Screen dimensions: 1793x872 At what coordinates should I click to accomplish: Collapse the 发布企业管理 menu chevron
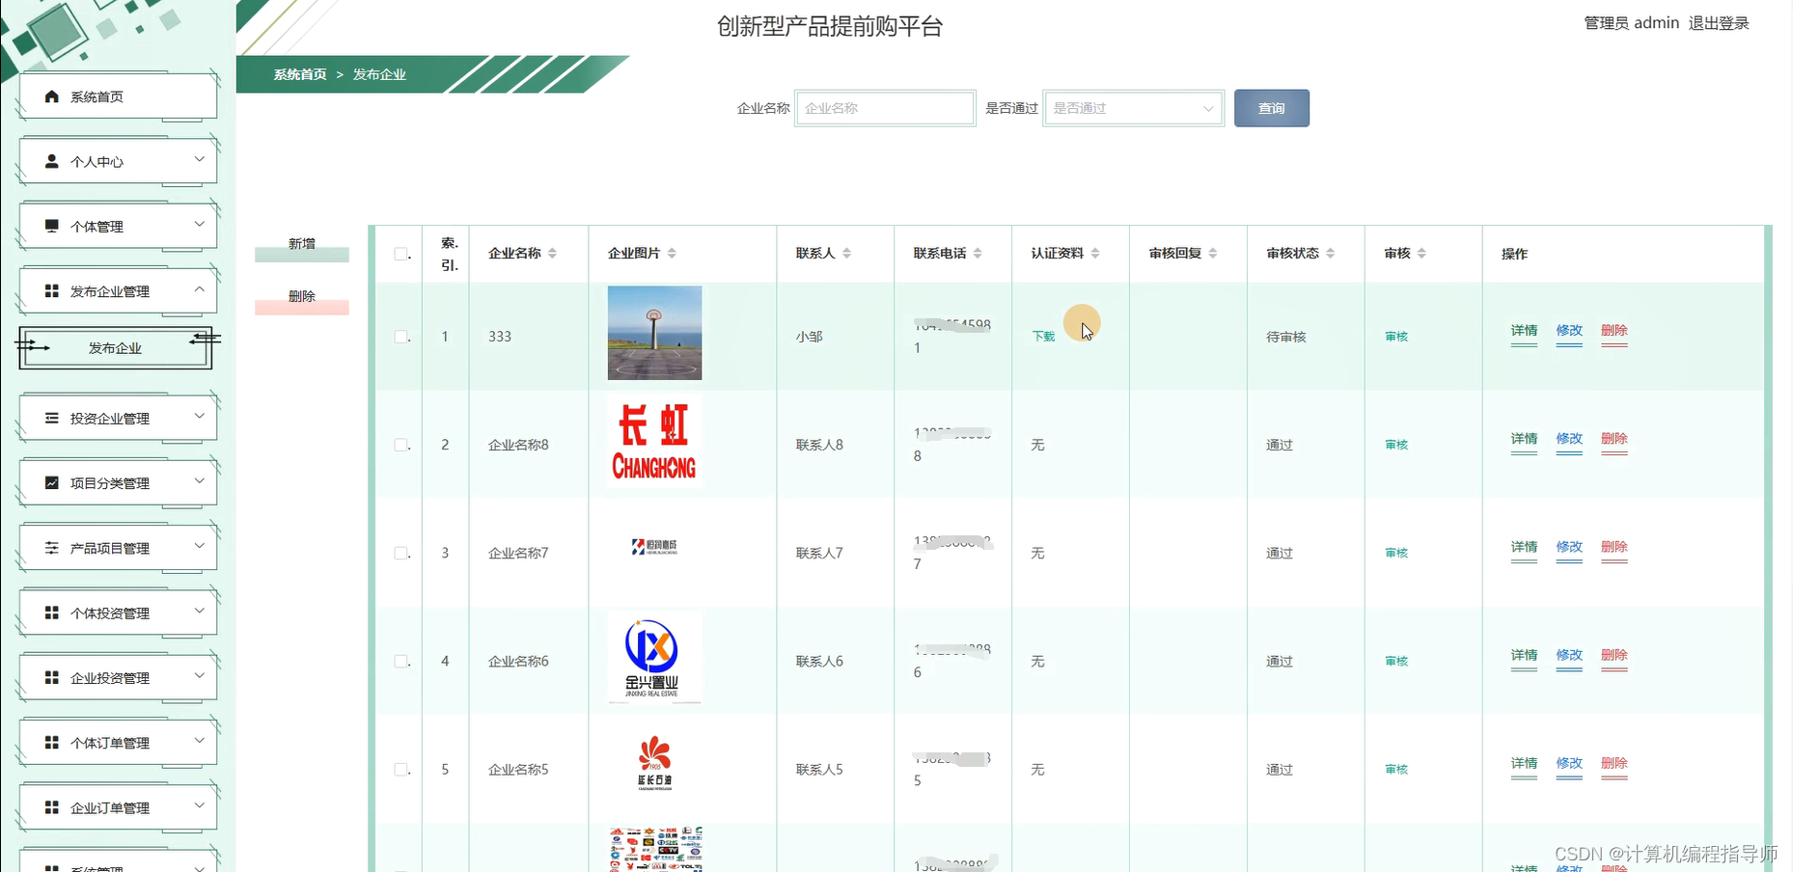pyautogui.click(x=200, y=288)
